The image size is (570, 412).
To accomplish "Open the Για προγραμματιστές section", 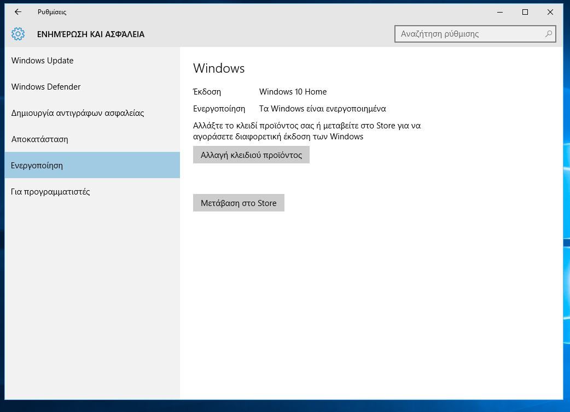I will pos(92,192).
